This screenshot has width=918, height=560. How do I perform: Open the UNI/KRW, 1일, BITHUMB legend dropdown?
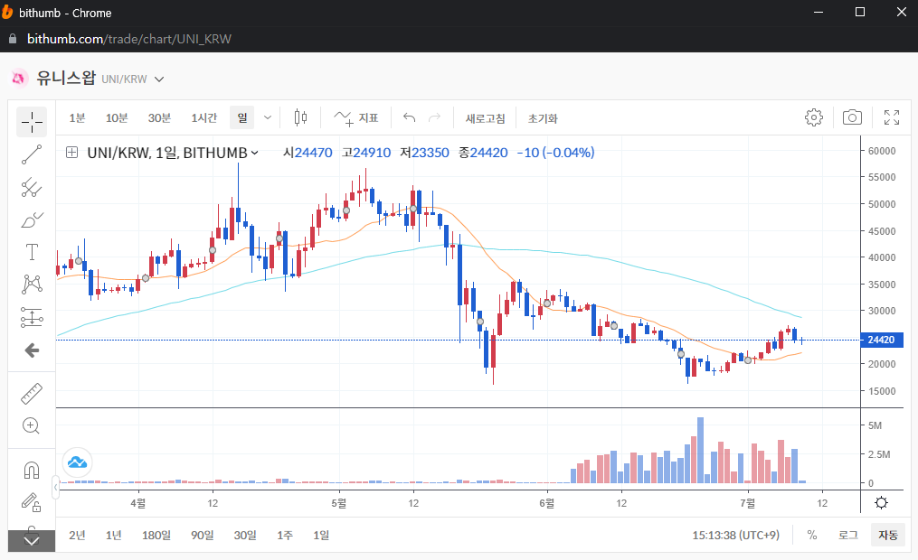pos(255,154)
